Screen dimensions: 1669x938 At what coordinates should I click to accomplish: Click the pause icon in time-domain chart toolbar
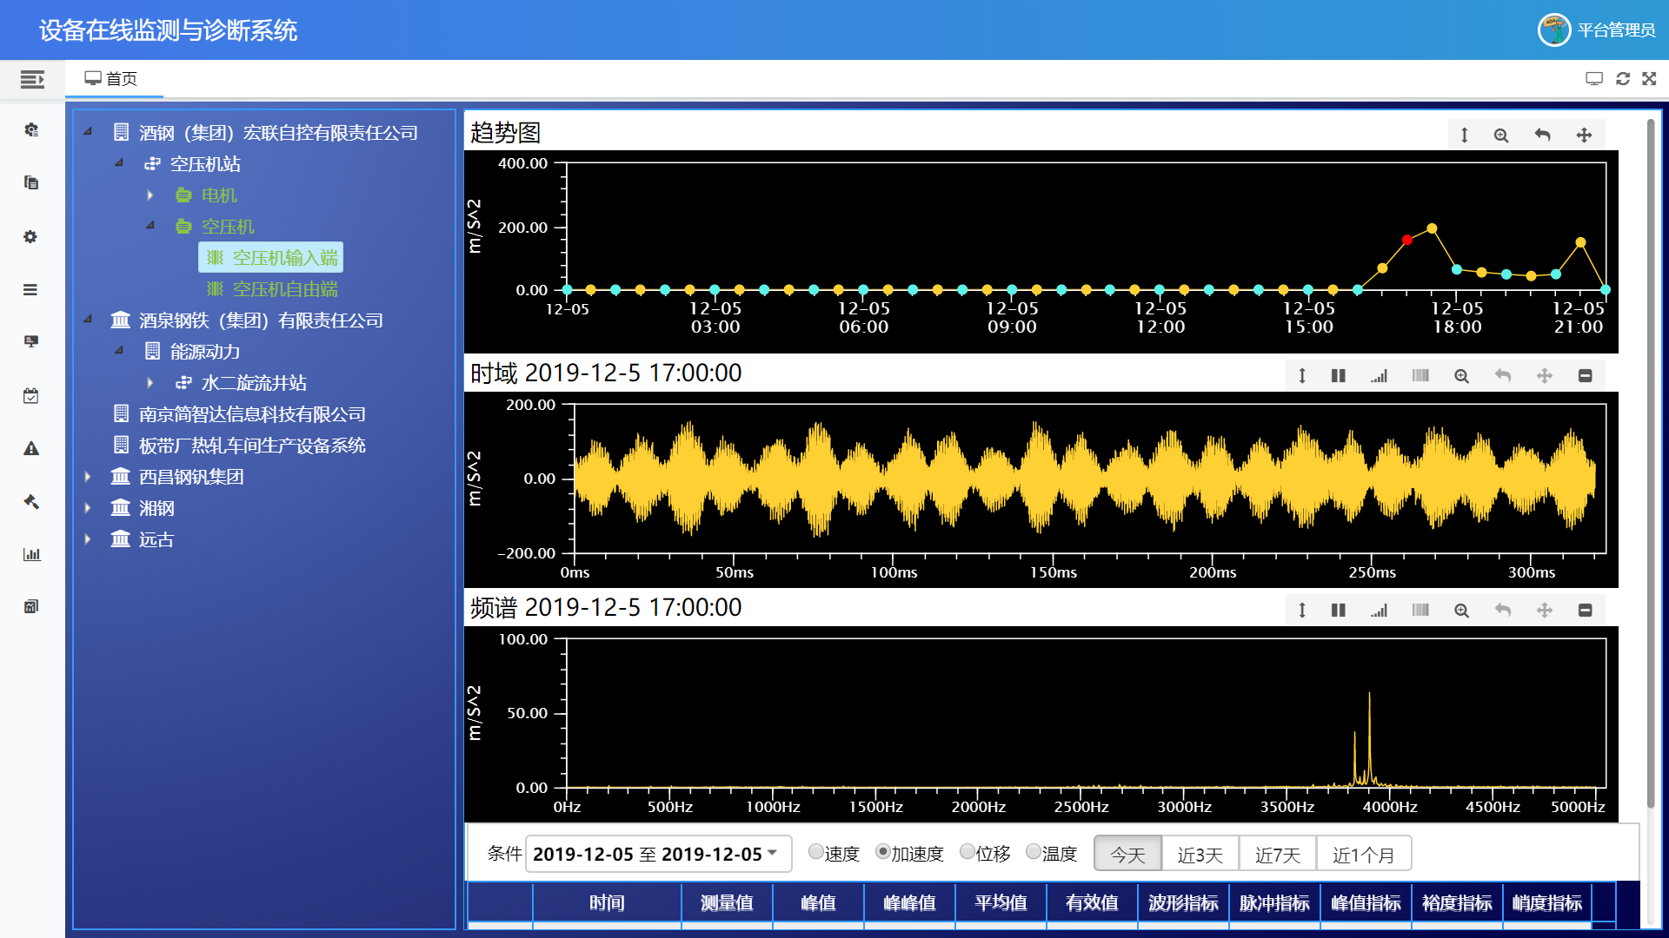point(1339,376)
